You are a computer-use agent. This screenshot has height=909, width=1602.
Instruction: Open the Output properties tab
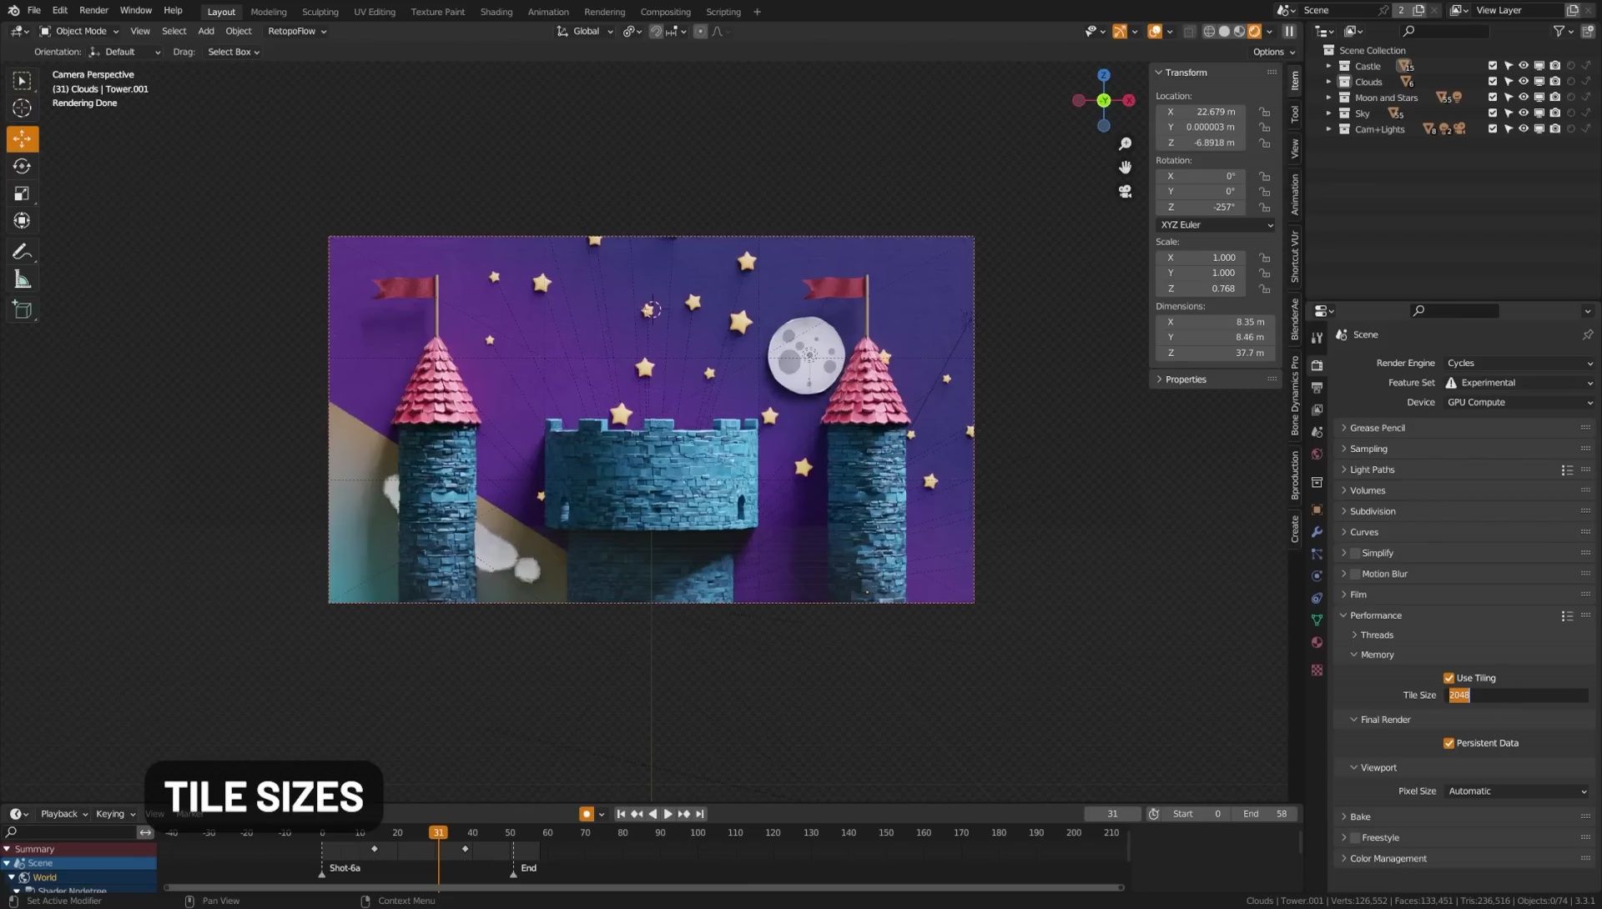[1317, 388]
